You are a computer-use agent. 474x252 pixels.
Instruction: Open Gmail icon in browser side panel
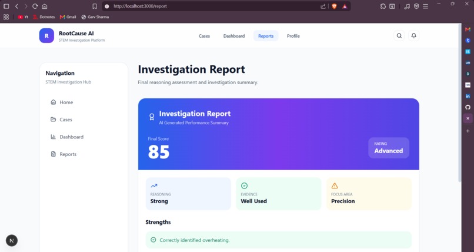[x=468, y=29]
